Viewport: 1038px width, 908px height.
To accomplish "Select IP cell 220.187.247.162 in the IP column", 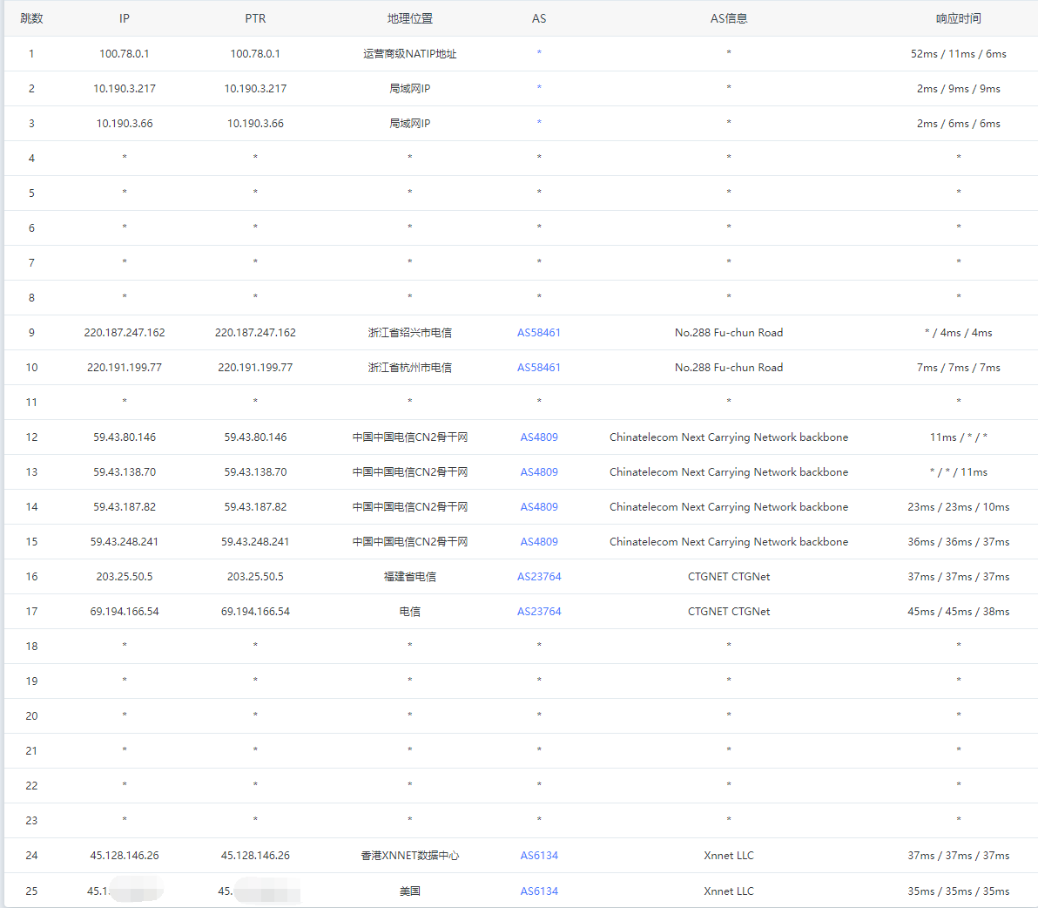I will click(x=125, y=333).
